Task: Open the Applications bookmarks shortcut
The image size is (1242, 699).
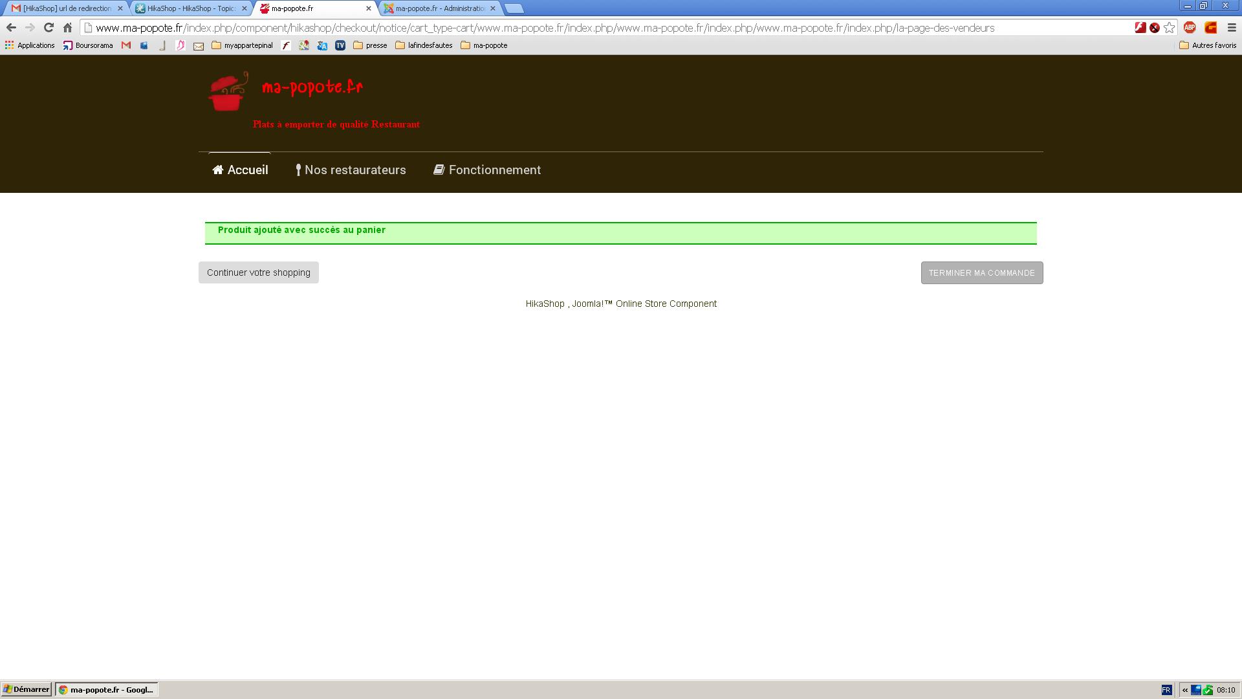Action: [30, 45]
